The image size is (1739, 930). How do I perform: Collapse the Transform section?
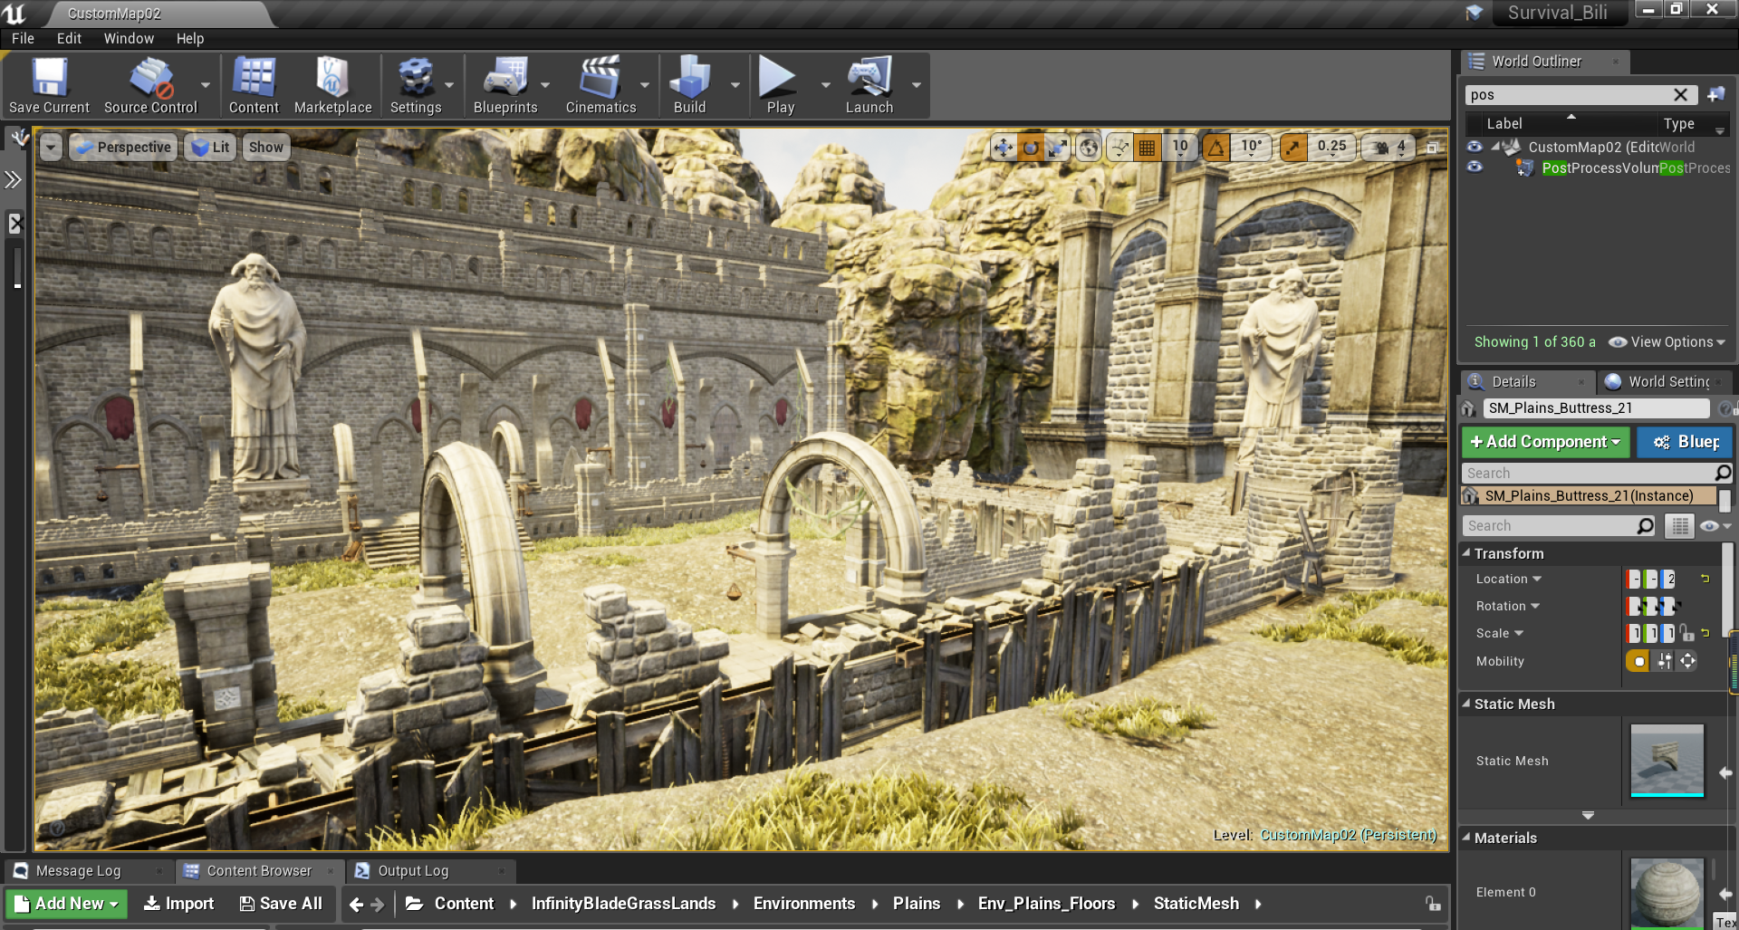tap(1466, 552)
